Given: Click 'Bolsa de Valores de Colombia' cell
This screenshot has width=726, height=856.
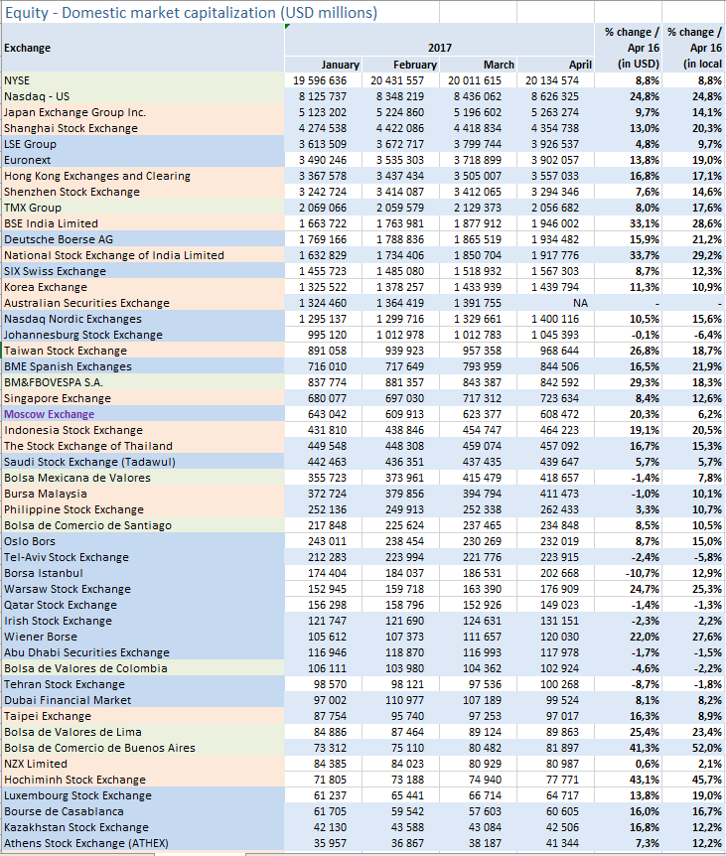Looking at the screenshot, I should [x=143, y=667].
